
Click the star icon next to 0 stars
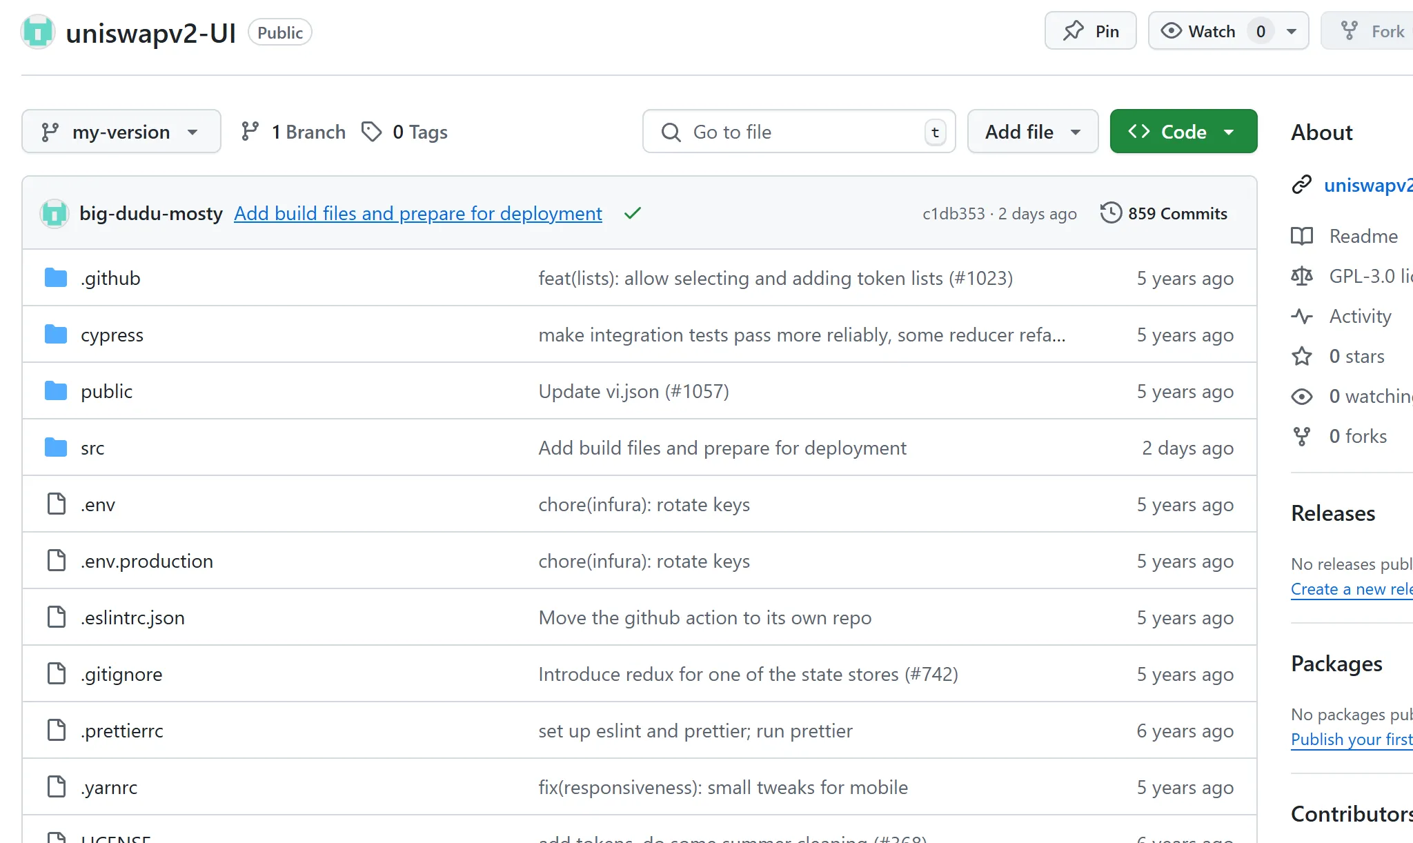coord(1302,357)
